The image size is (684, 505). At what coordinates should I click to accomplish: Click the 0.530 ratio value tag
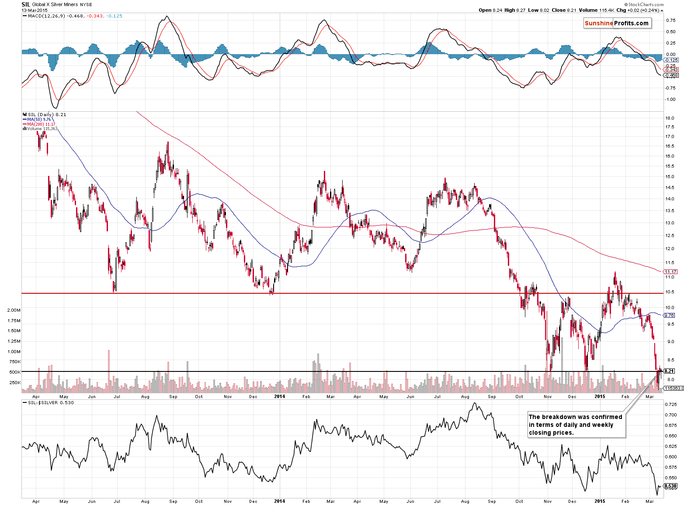click(x=670, y=486)
